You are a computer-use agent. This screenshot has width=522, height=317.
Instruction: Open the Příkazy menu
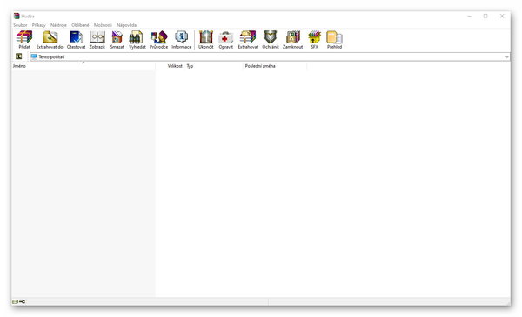point(39,25)
